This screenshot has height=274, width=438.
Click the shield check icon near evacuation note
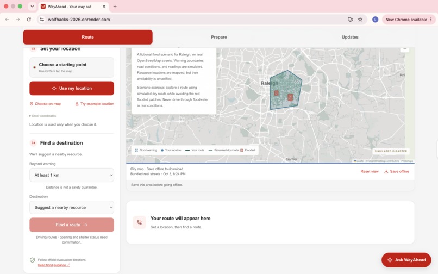[x=33, y=260]
